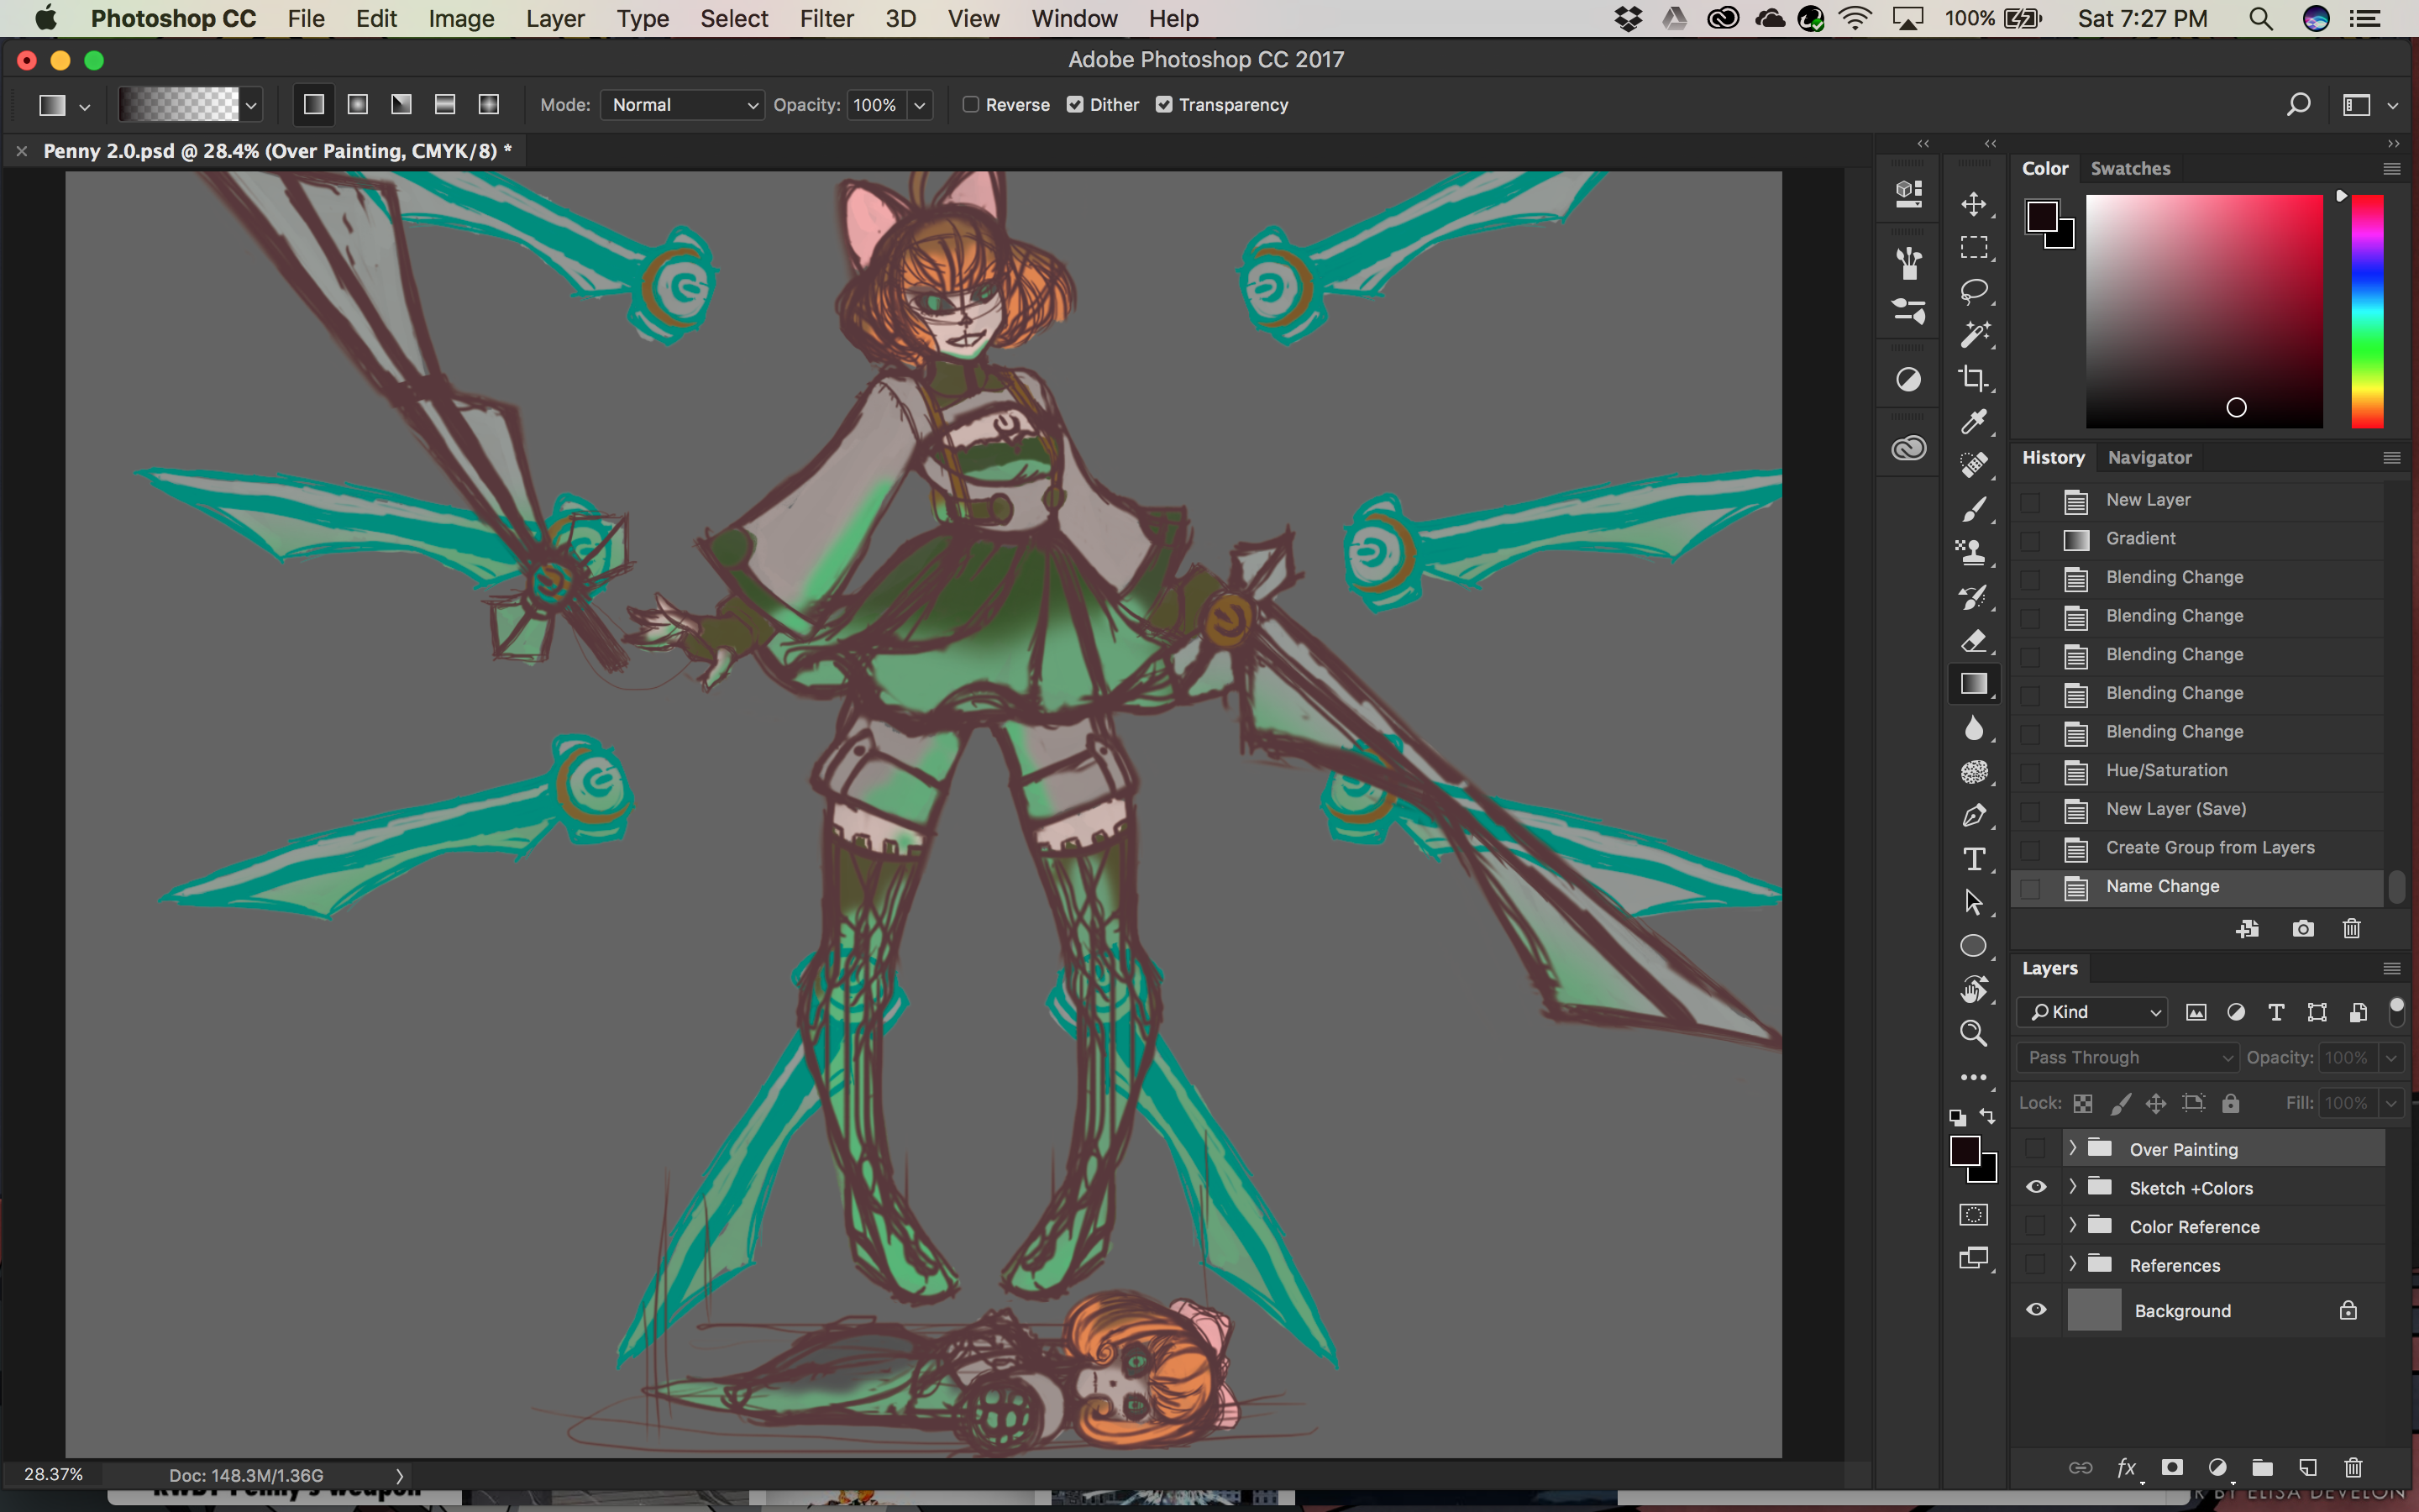Select the Zoom tool
This screenshot has width=2419, height=1512.
[1973, 1033]
